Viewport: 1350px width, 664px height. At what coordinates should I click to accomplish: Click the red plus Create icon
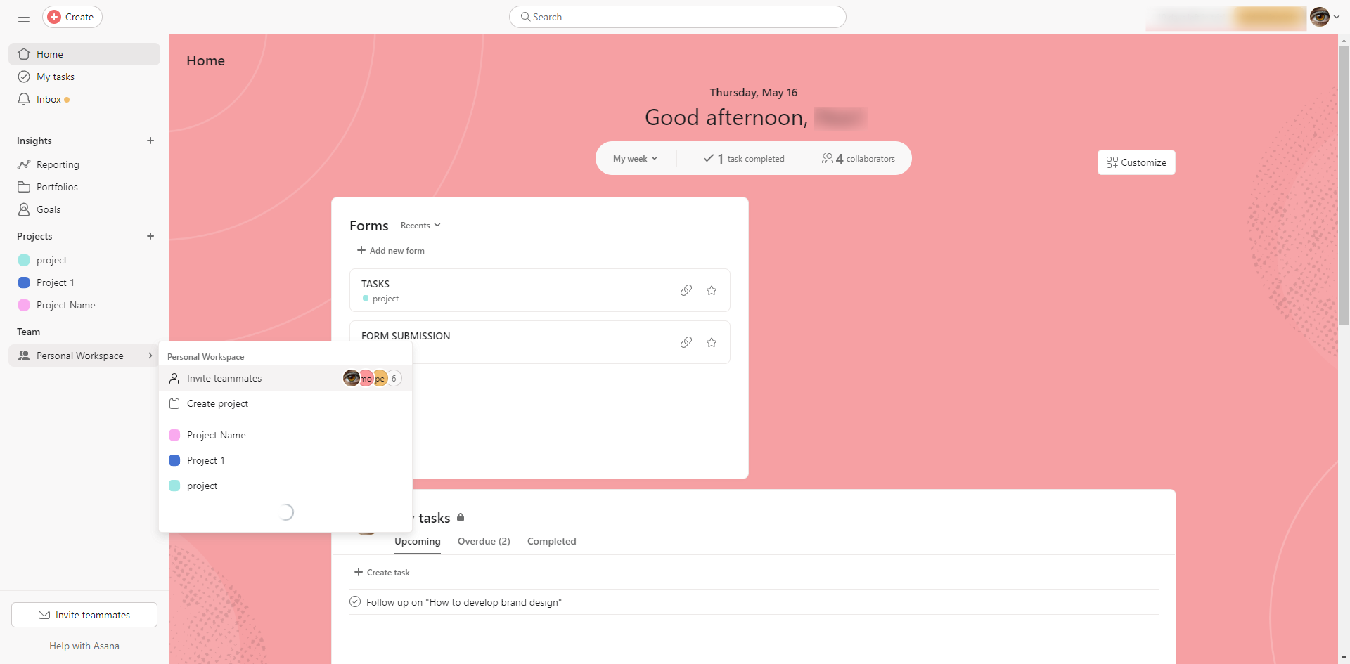(x=54, y=17)
